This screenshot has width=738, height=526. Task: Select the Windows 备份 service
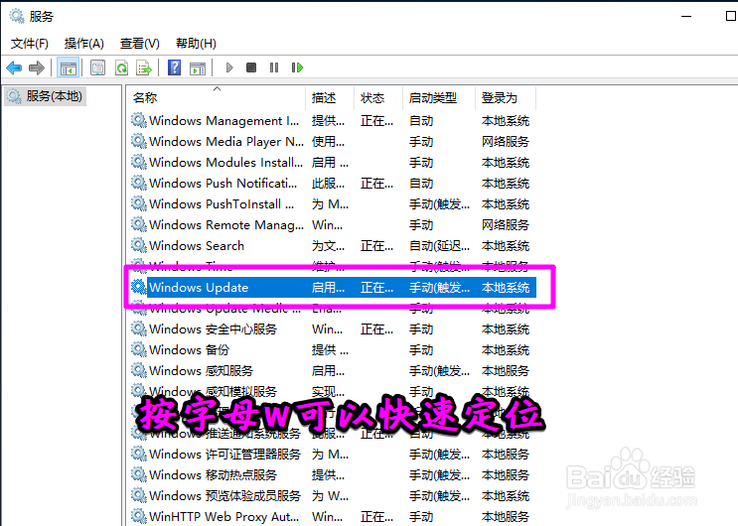[333, 349]
